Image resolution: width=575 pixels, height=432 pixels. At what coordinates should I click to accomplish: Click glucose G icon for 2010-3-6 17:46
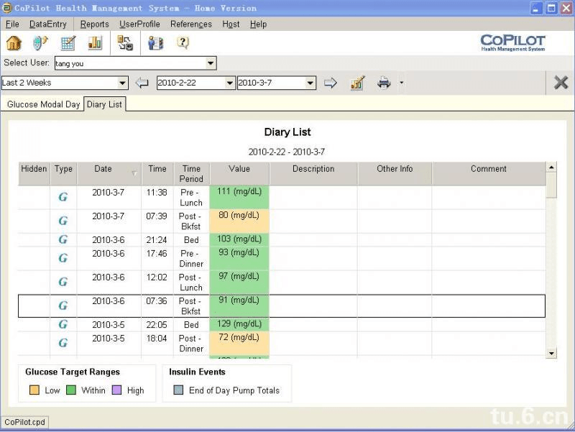[63, 258]
